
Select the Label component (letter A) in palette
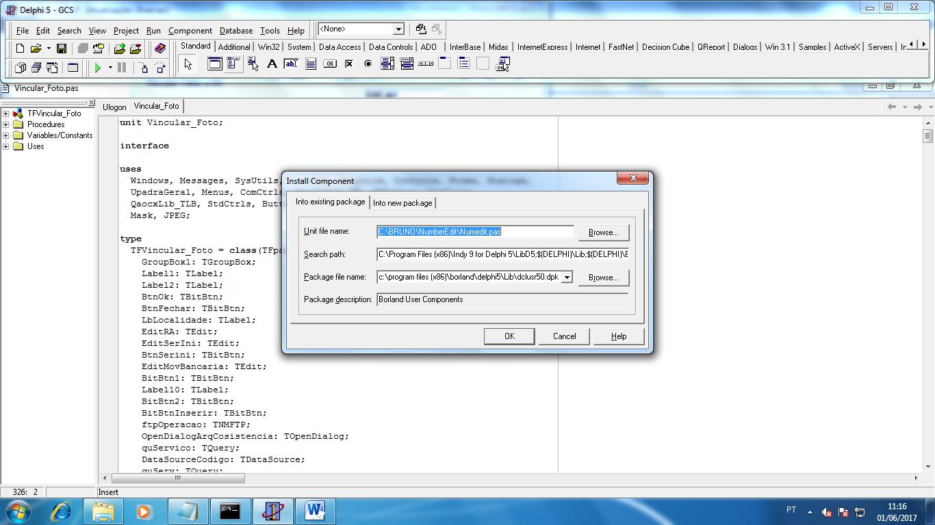click(x=272, y=64)
